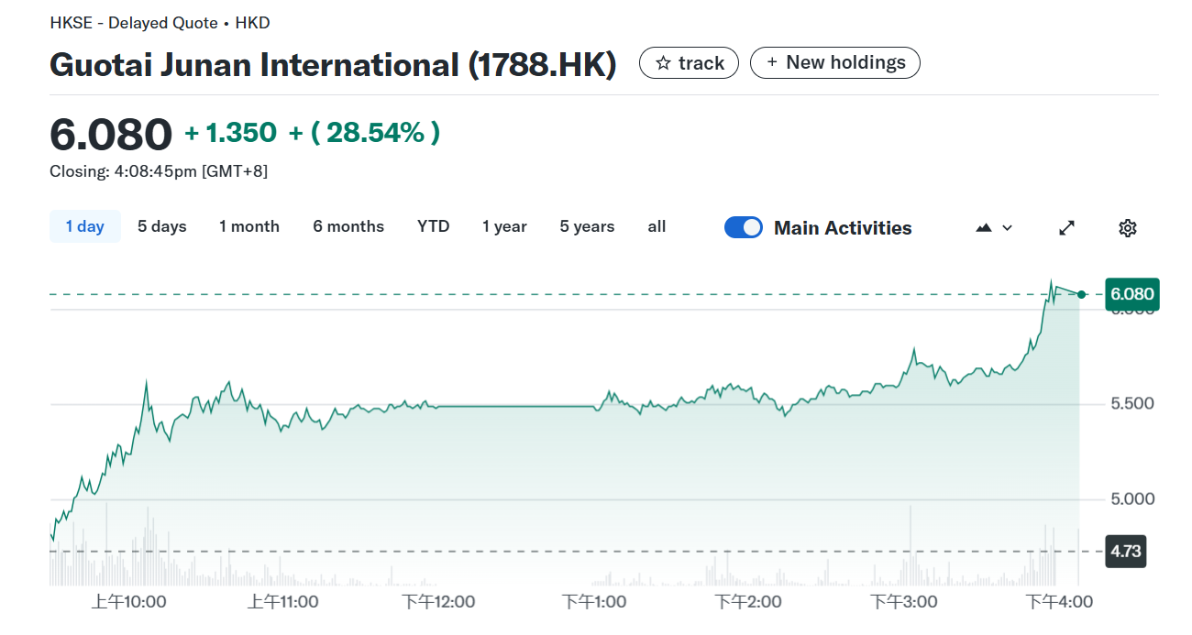Click the 下午4:00 time axis label
Screen dimensions: 1192x635
coord(1059,601)
